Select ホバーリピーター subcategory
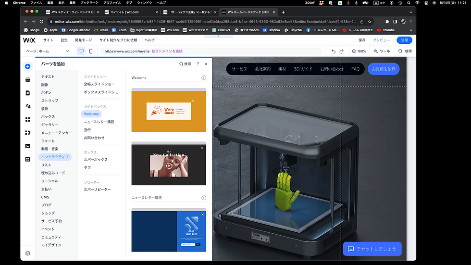 click(x=97, y=189)
